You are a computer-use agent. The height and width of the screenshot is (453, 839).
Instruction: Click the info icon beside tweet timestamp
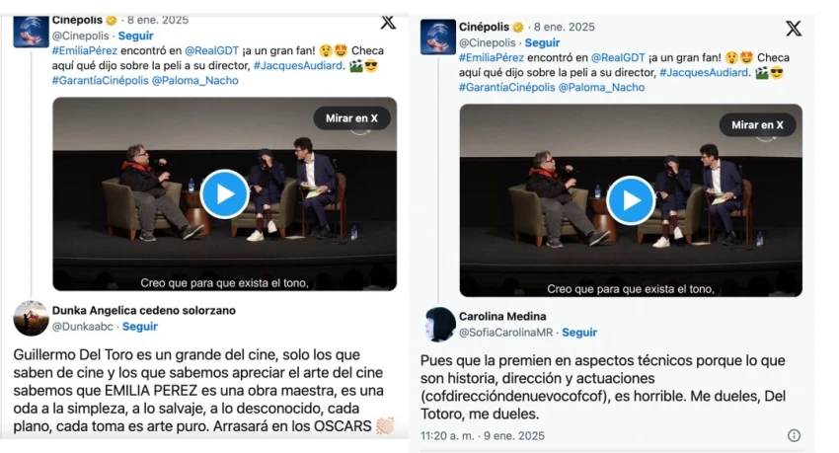click(794, 435)
